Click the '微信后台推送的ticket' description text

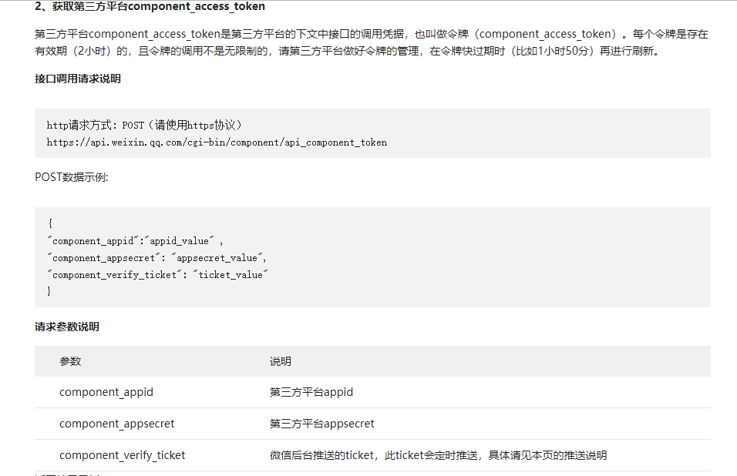321,455
